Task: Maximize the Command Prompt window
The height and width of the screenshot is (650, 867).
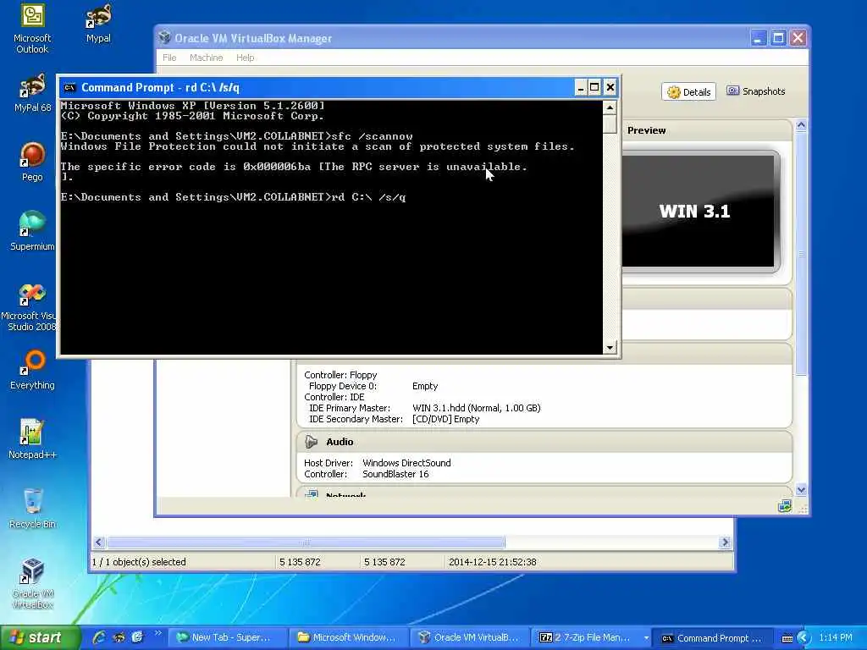Action: pos(594,87)
